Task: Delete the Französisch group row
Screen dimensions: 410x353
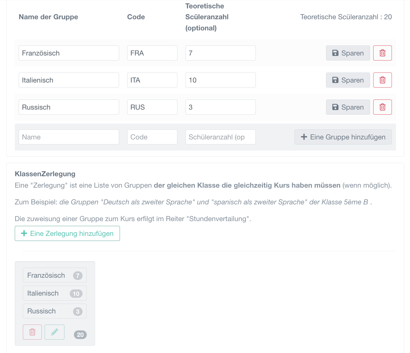Action: (x=382, y=53)
